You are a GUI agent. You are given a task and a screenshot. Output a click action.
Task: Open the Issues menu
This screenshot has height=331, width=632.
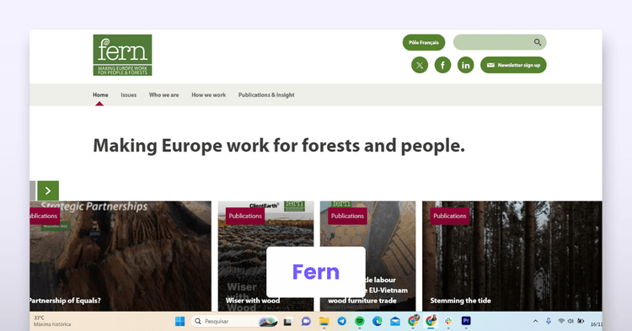tap(129, 95)
